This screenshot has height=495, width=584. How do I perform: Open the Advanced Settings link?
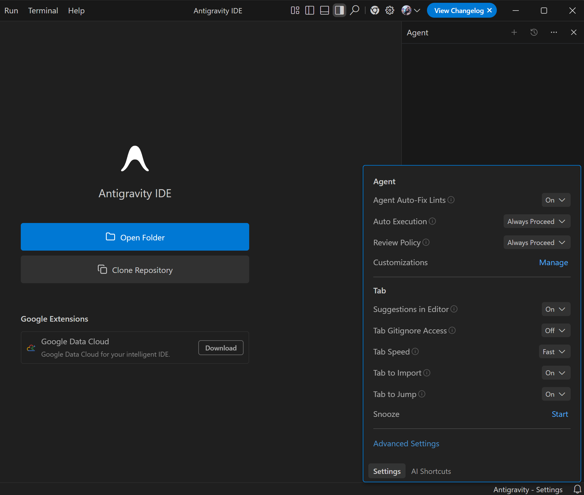406,444
